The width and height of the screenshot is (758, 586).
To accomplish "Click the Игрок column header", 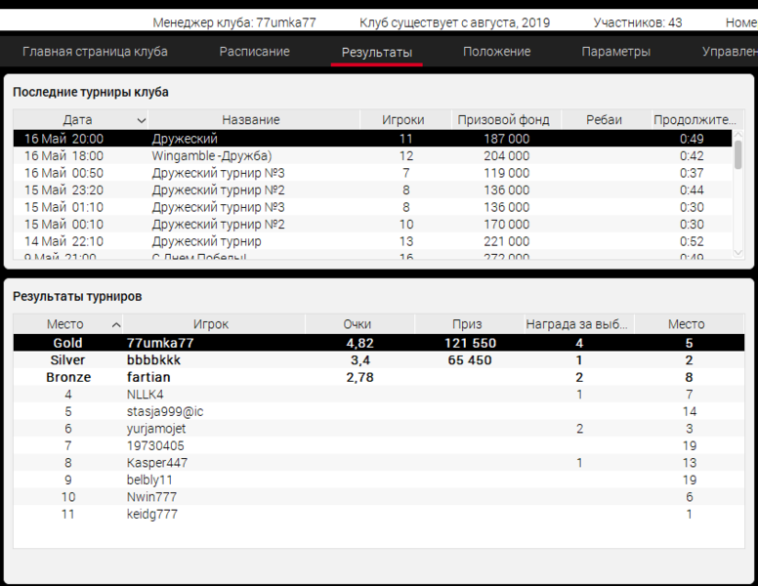I will 211,324.
